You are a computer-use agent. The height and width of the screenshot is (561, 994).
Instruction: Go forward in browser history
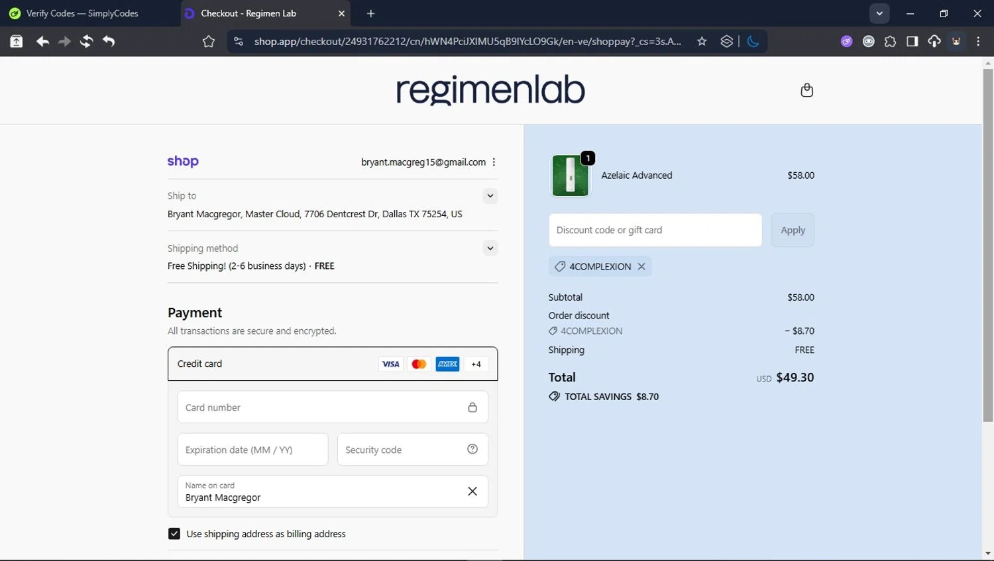[x=64, y=42]
